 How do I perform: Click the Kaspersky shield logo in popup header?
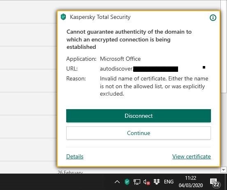pyautogui.click(x=63, y=17)
